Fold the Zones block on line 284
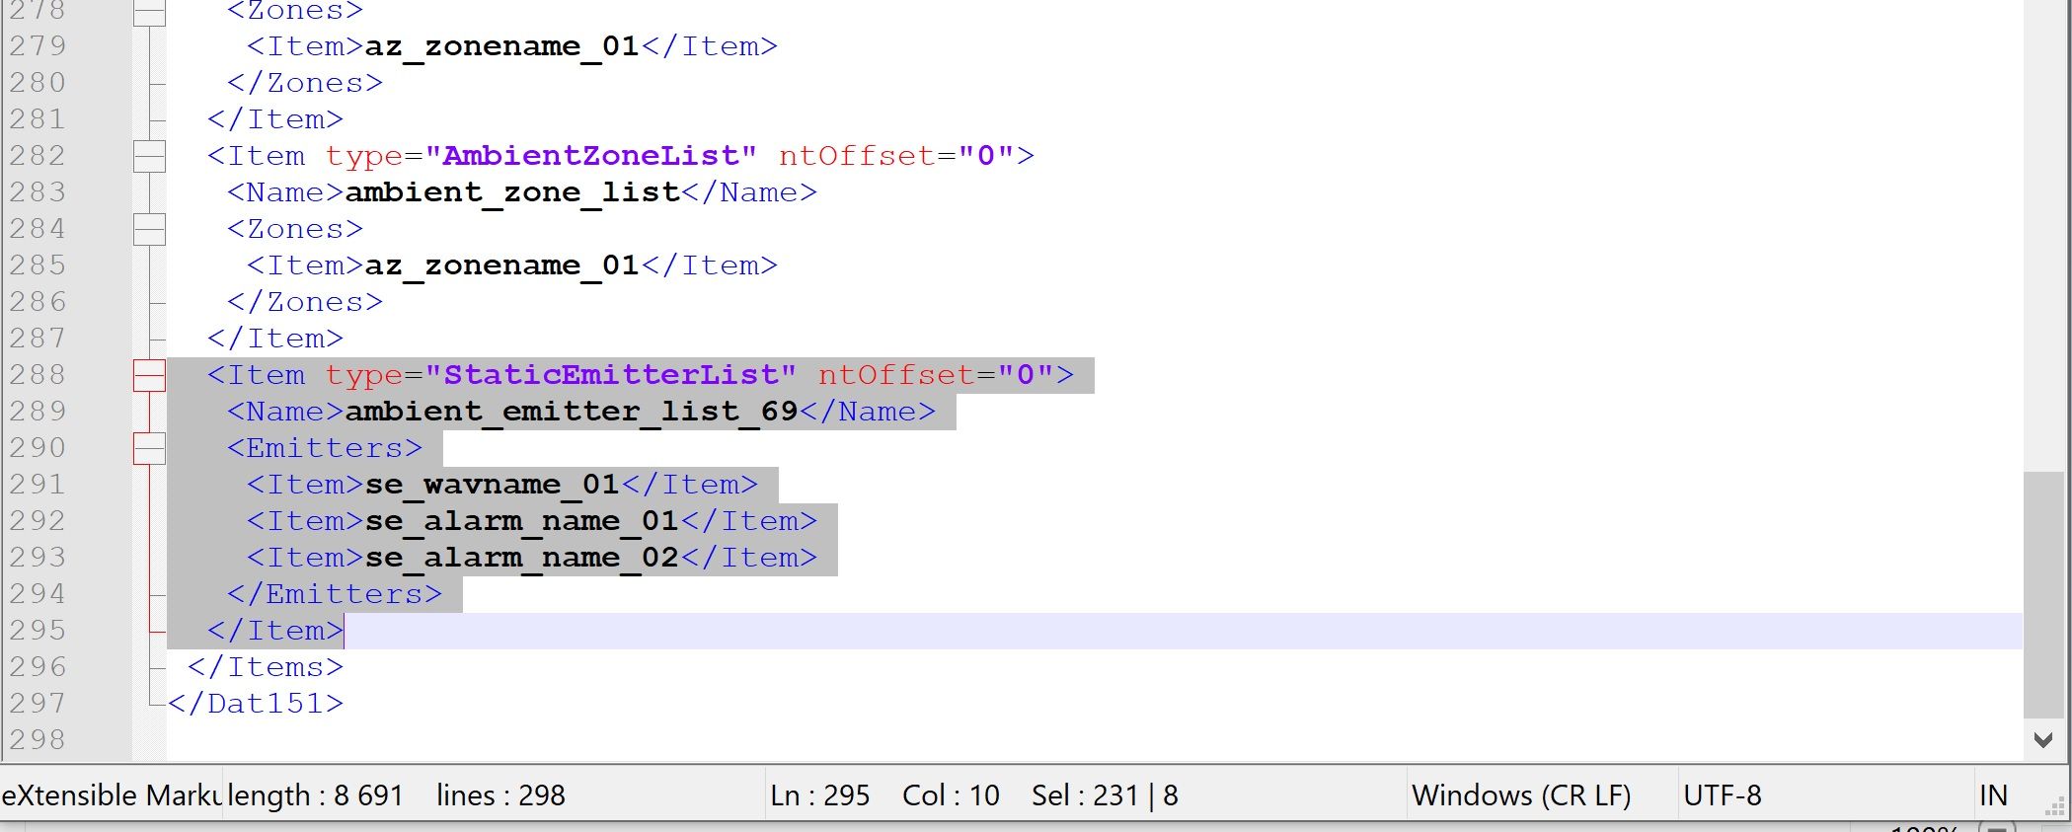This screenshot has width=2072, height=832. click(x=149, y=229)
